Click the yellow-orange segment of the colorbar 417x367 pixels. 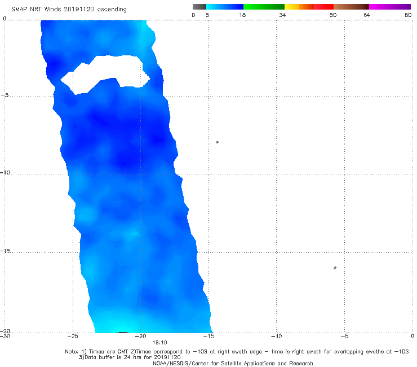(x=299, y=7)
